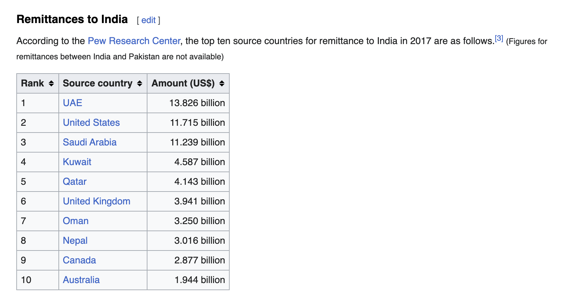Image resolution: width=566 pixels, height=300 pixels.
Task: Open Pew Research Center link
Action: [134, 41]
